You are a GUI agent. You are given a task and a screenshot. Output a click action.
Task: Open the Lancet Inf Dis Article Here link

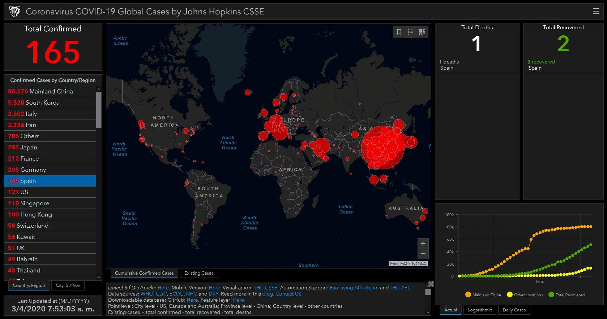[x=163, y=288]
